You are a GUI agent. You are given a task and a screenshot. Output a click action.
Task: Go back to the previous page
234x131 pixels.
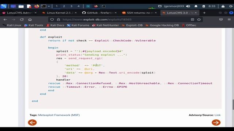coord(5,19)
